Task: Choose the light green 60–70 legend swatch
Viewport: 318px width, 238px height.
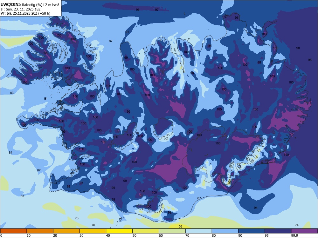Action: point(172,231)
